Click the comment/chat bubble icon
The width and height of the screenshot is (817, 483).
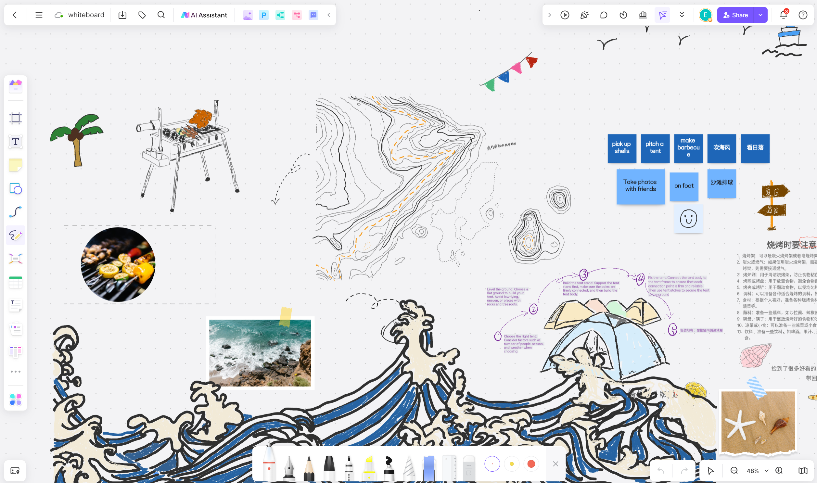coord(604,15)
